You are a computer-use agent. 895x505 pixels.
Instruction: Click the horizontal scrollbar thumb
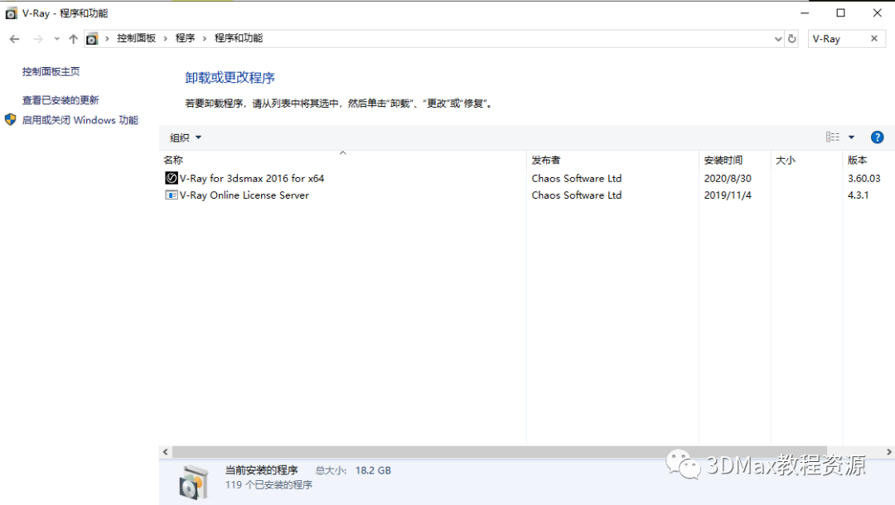click(500, 452)
